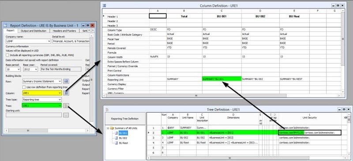Click the tab strip right scroll arrow

[93, 30]
